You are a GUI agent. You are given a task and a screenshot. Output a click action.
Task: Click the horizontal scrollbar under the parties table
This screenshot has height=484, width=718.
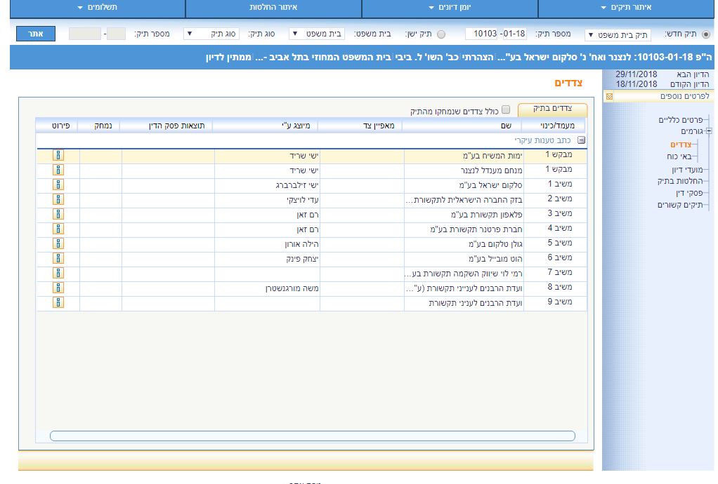(x=313, y=436)
